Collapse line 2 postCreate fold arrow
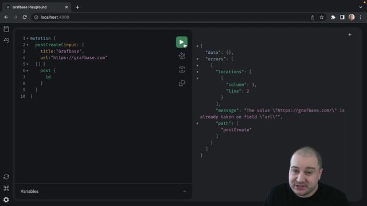 28,45
